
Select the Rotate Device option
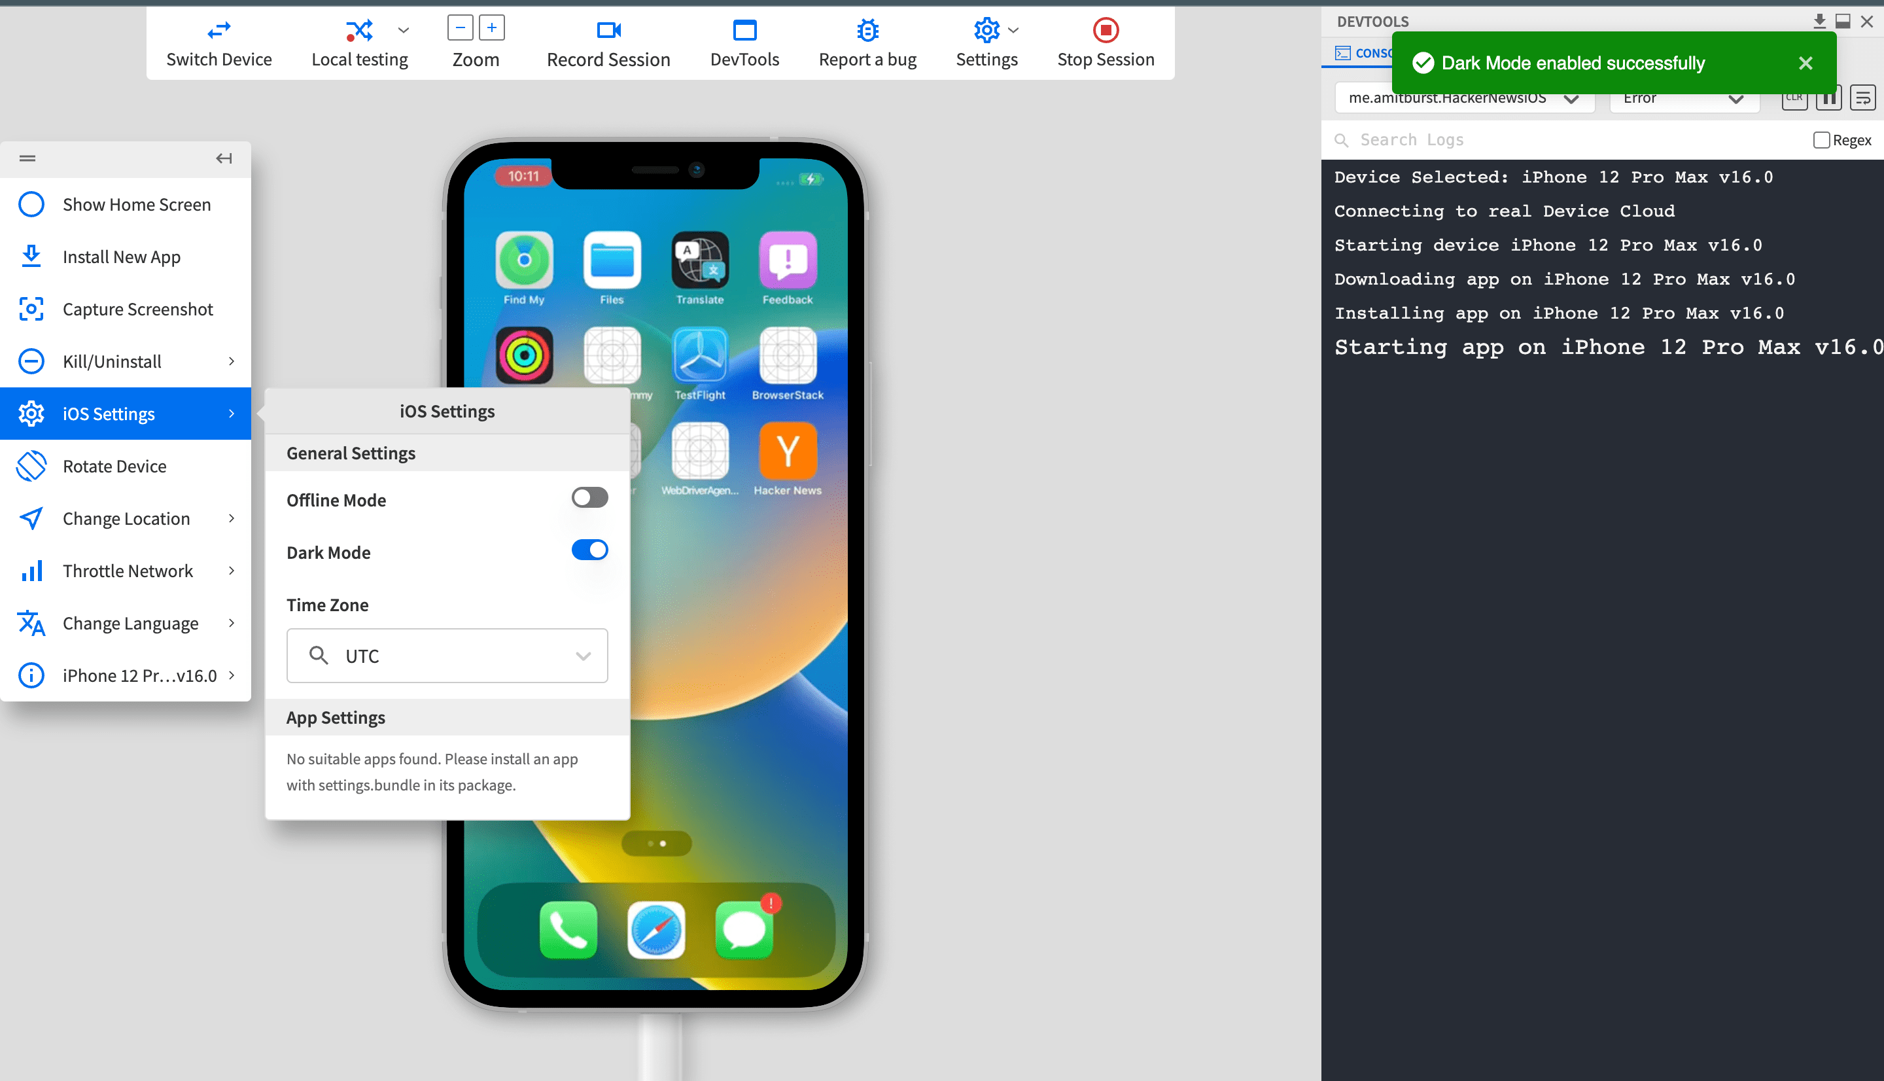(x=114, y=465)
